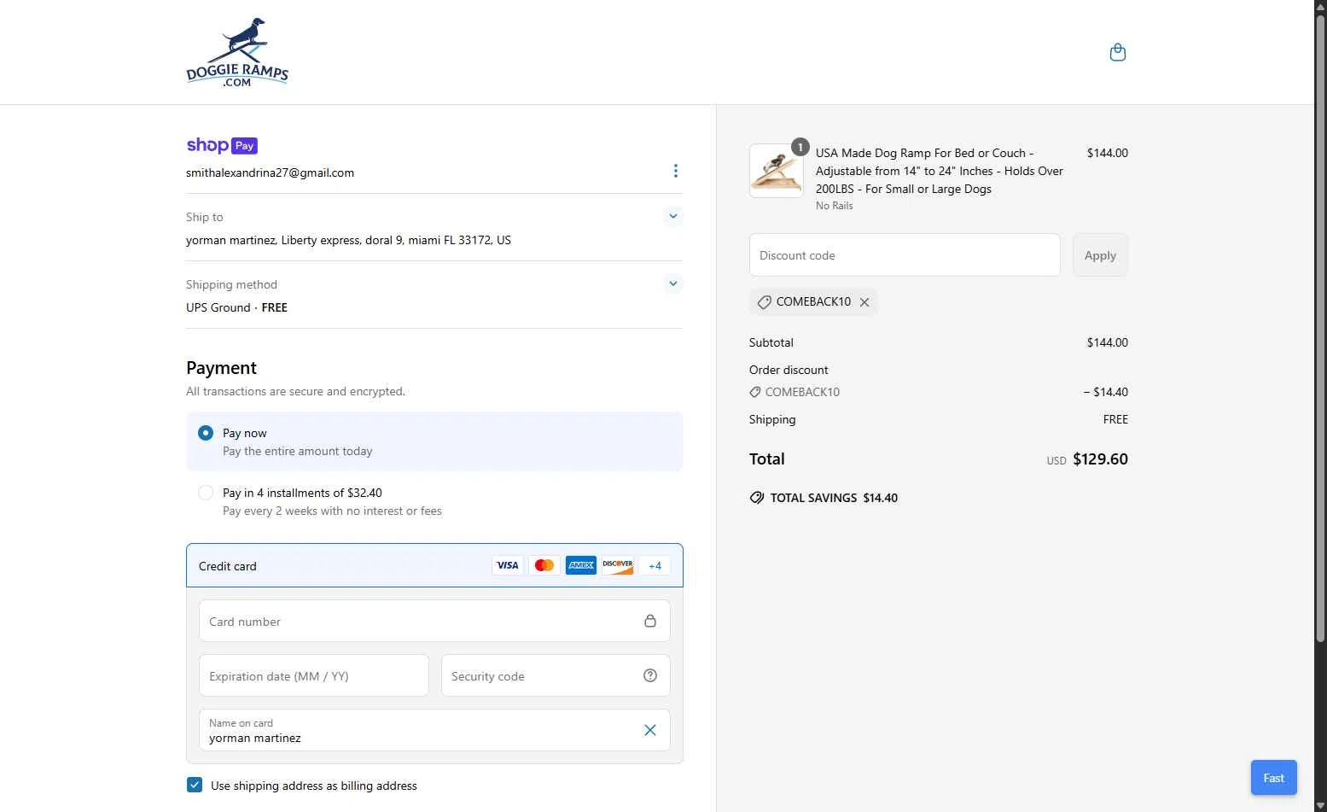This screenshot has width=1327, height=812.
Task: Click the Visa card icon
Action: [508, 565]
